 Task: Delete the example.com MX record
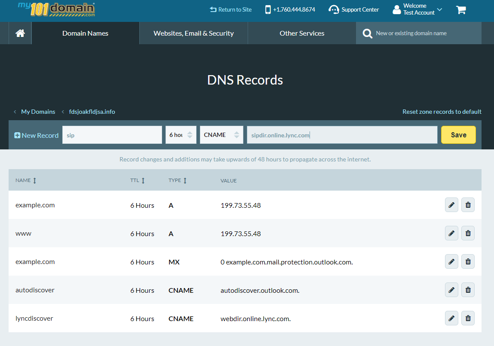click(x=468, y=261)
